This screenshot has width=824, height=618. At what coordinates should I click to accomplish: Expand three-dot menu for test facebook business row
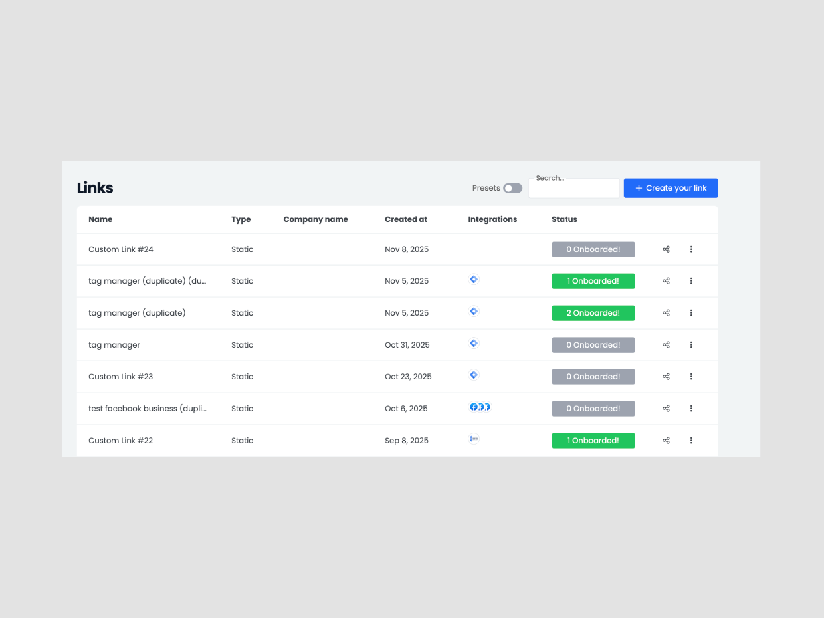pyautogui.click(x=691, y=409)
